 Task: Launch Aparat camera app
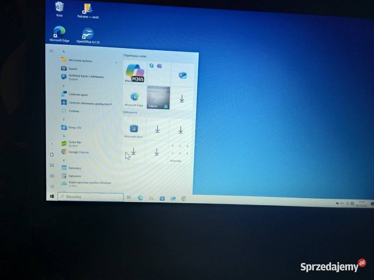tap(72, 68)
